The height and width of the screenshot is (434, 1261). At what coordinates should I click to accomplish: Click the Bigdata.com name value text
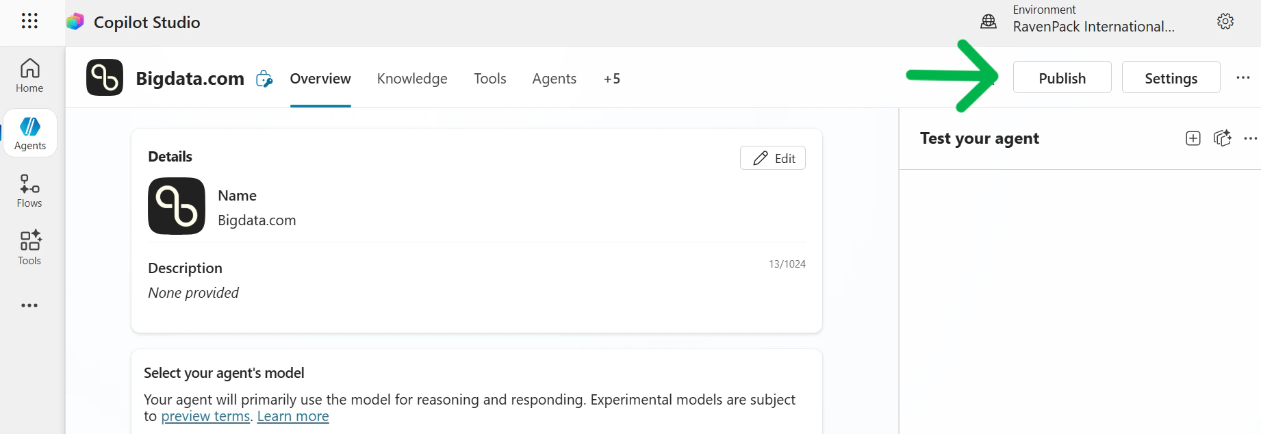click(x=257, y=220)
